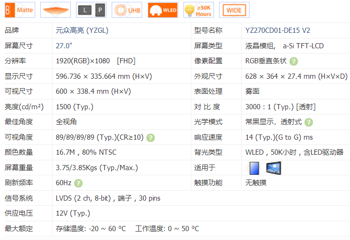Image resolution: width=350 pixels, height=240 pixels.
Task: Click the ≥50K Hours lifetime badge
Action: [x=198, y=10]
